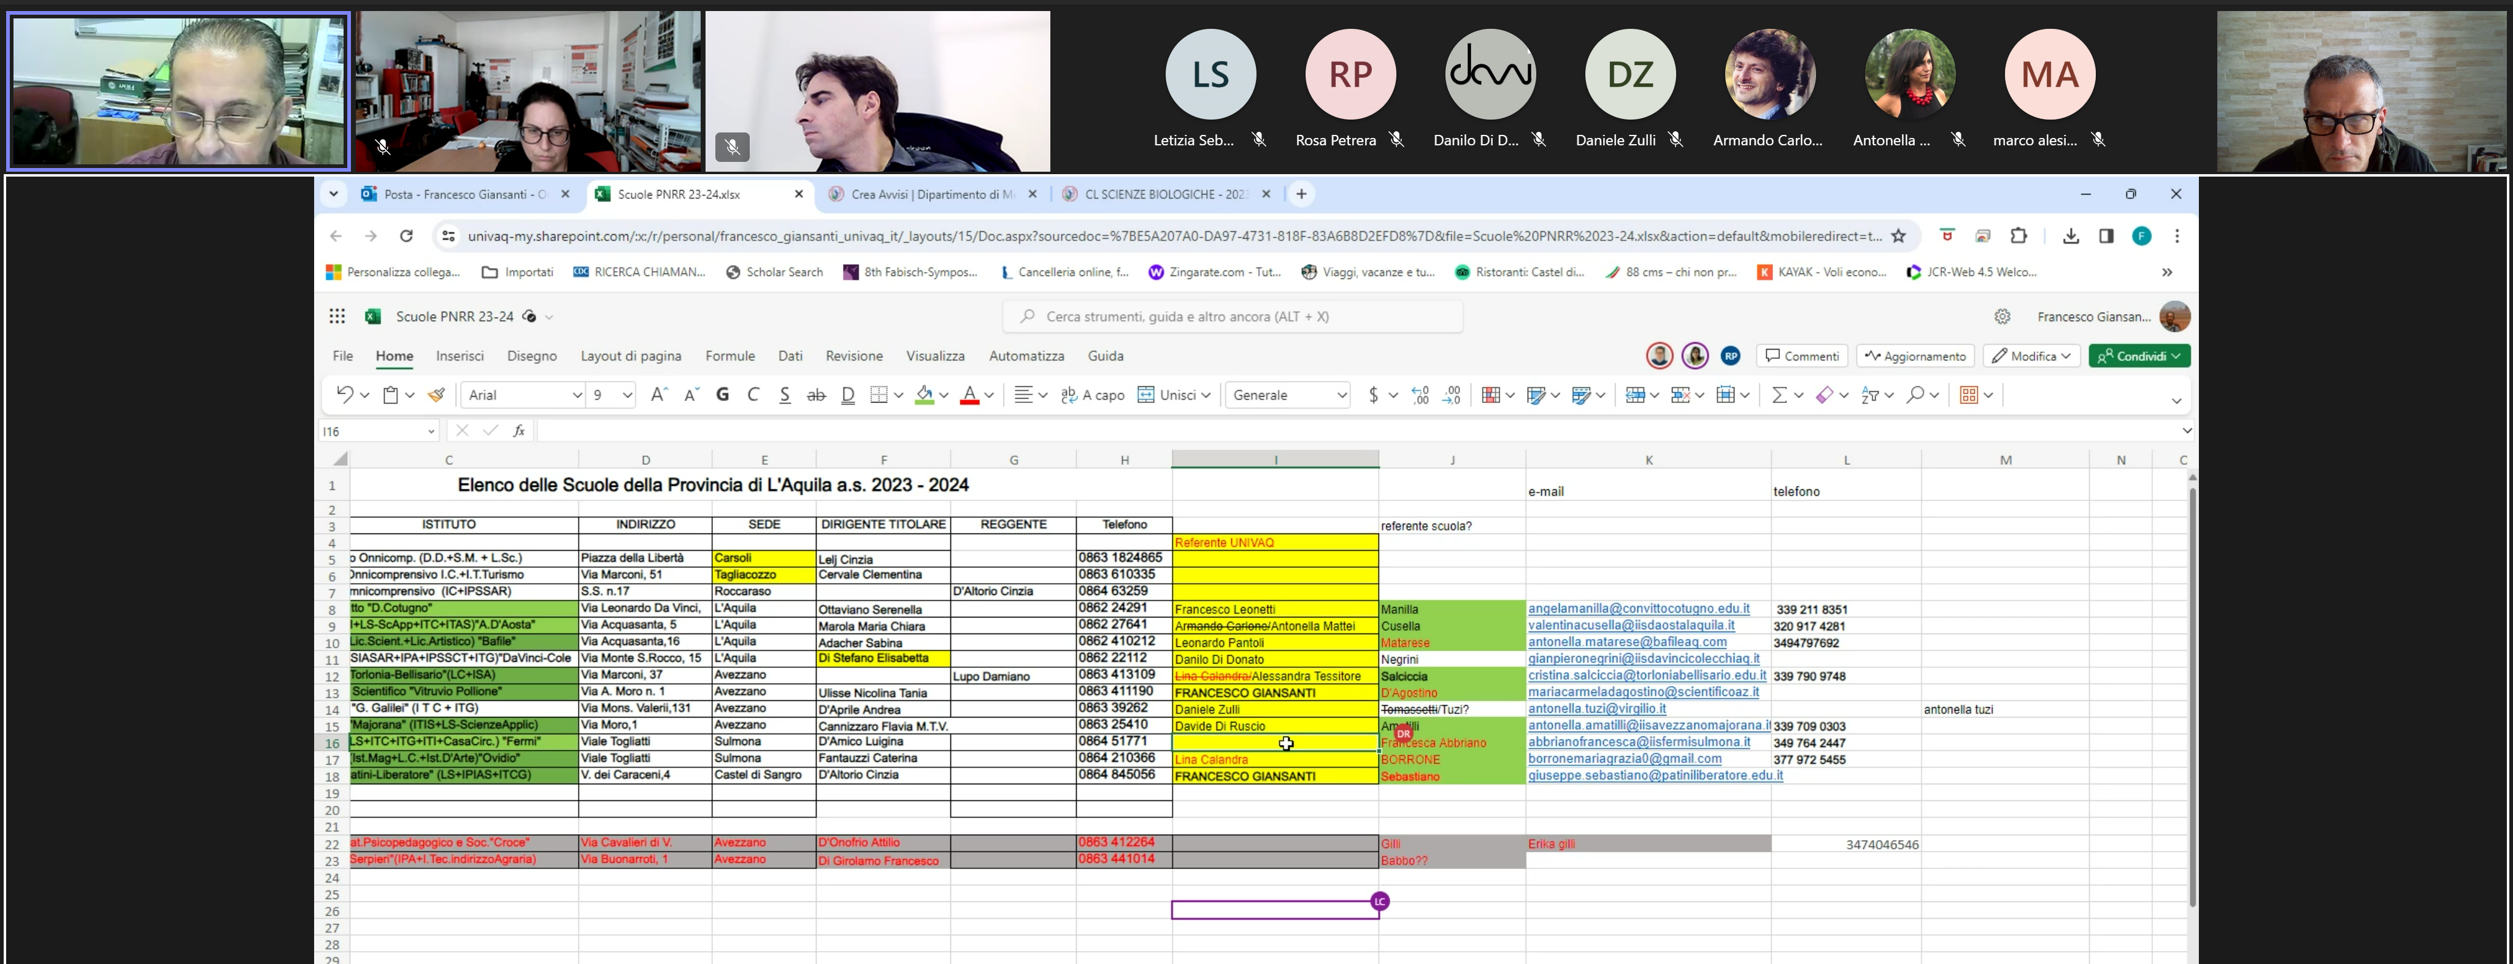Toggle italic (C) formatting
2513x964 pixels.
[x=753, y=395]
